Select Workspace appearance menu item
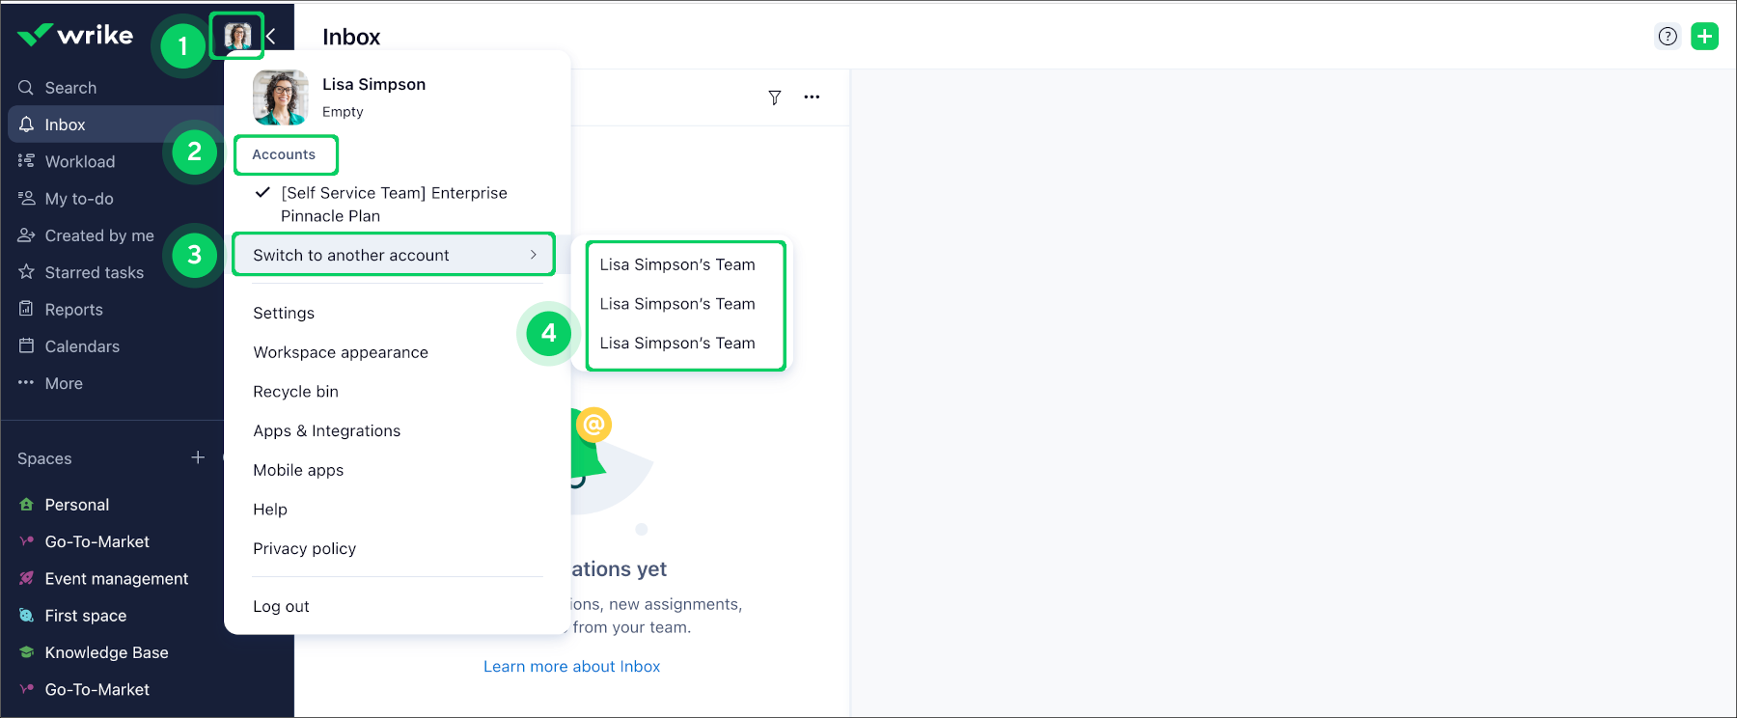This screenshot has height=718, width=1737. (340, 352)
